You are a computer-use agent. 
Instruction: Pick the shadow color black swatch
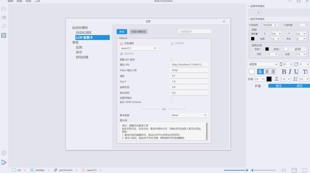click(x=253, y=39)
